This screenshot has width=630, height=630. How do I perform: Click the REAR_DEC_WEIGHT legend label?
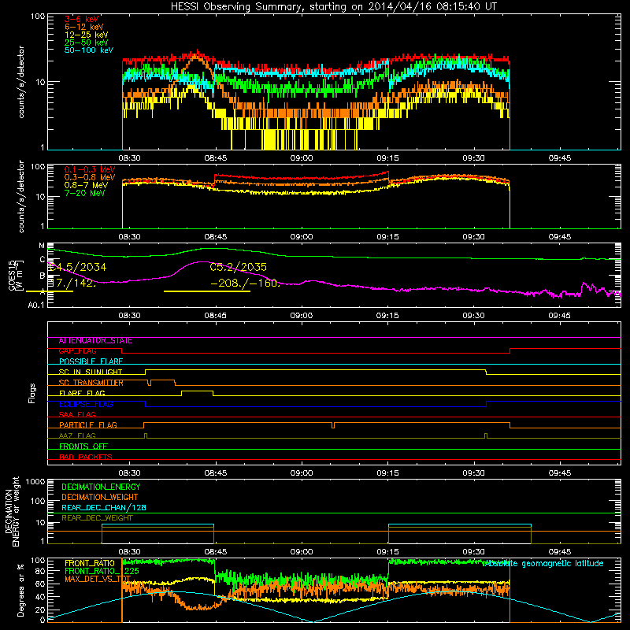[x=97, y=518]
